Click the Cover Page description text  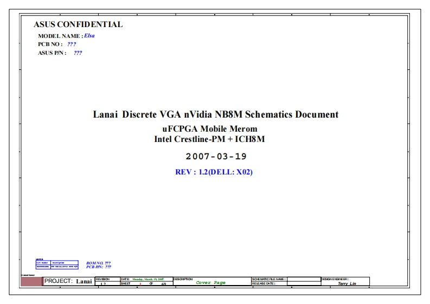point(210,283)
